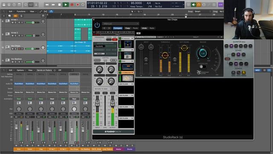
Task: Toggle the metronome click icon
Action: pyautogui.click(x=193, y=5)
